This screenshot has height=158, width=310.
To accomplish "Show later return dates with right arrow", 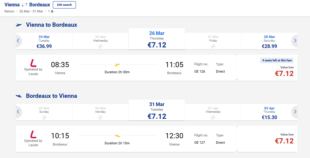I will [295, 112].
